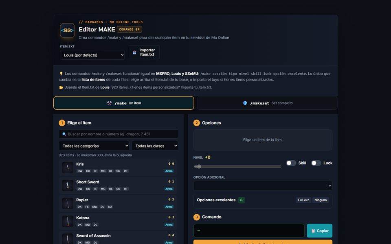Click the Nivel level slider
The width and height of the screenshot is (391, 244).
click(237, 167)
